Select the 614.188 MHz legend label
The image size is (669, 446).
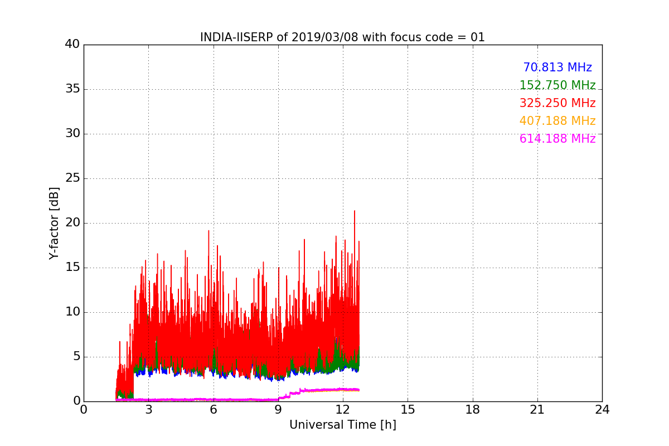click(557, 139)
